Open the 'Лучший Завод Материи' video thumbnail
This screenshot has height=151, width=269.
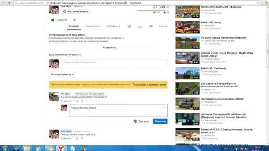point(187,42)
